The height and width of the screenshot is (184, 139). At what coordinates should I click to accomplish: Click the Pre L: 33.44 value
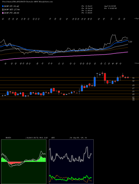87,11
